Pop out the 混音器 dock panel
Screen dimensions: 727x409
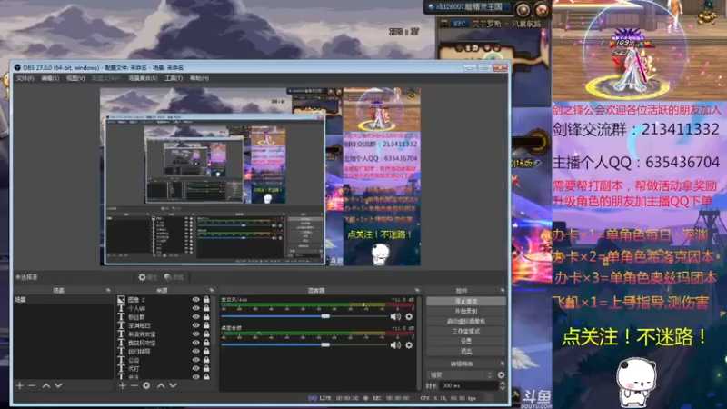tap(417, 290)
